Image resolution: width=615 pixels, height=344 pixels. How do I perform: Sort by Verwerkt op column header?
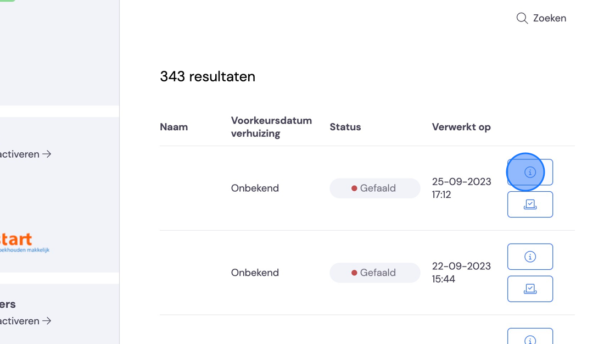click(461, 127)
